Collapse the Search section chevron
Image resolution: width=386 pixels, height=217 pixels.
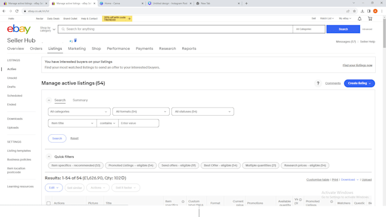pos(49,100)
